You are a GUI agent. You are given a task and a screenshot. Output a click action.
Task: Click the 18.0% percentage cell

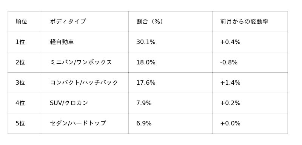tap(171, 62)
